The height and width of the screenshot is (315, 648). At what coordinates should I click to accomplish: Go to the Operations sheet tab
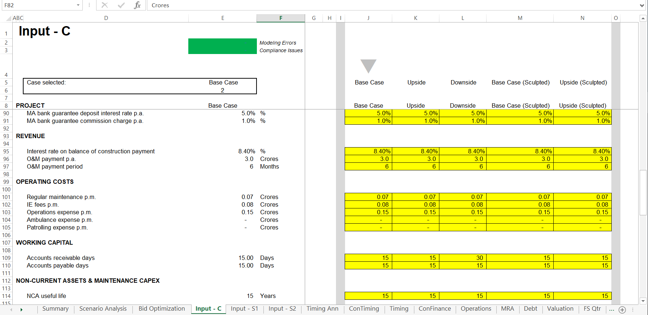[476, 309]
